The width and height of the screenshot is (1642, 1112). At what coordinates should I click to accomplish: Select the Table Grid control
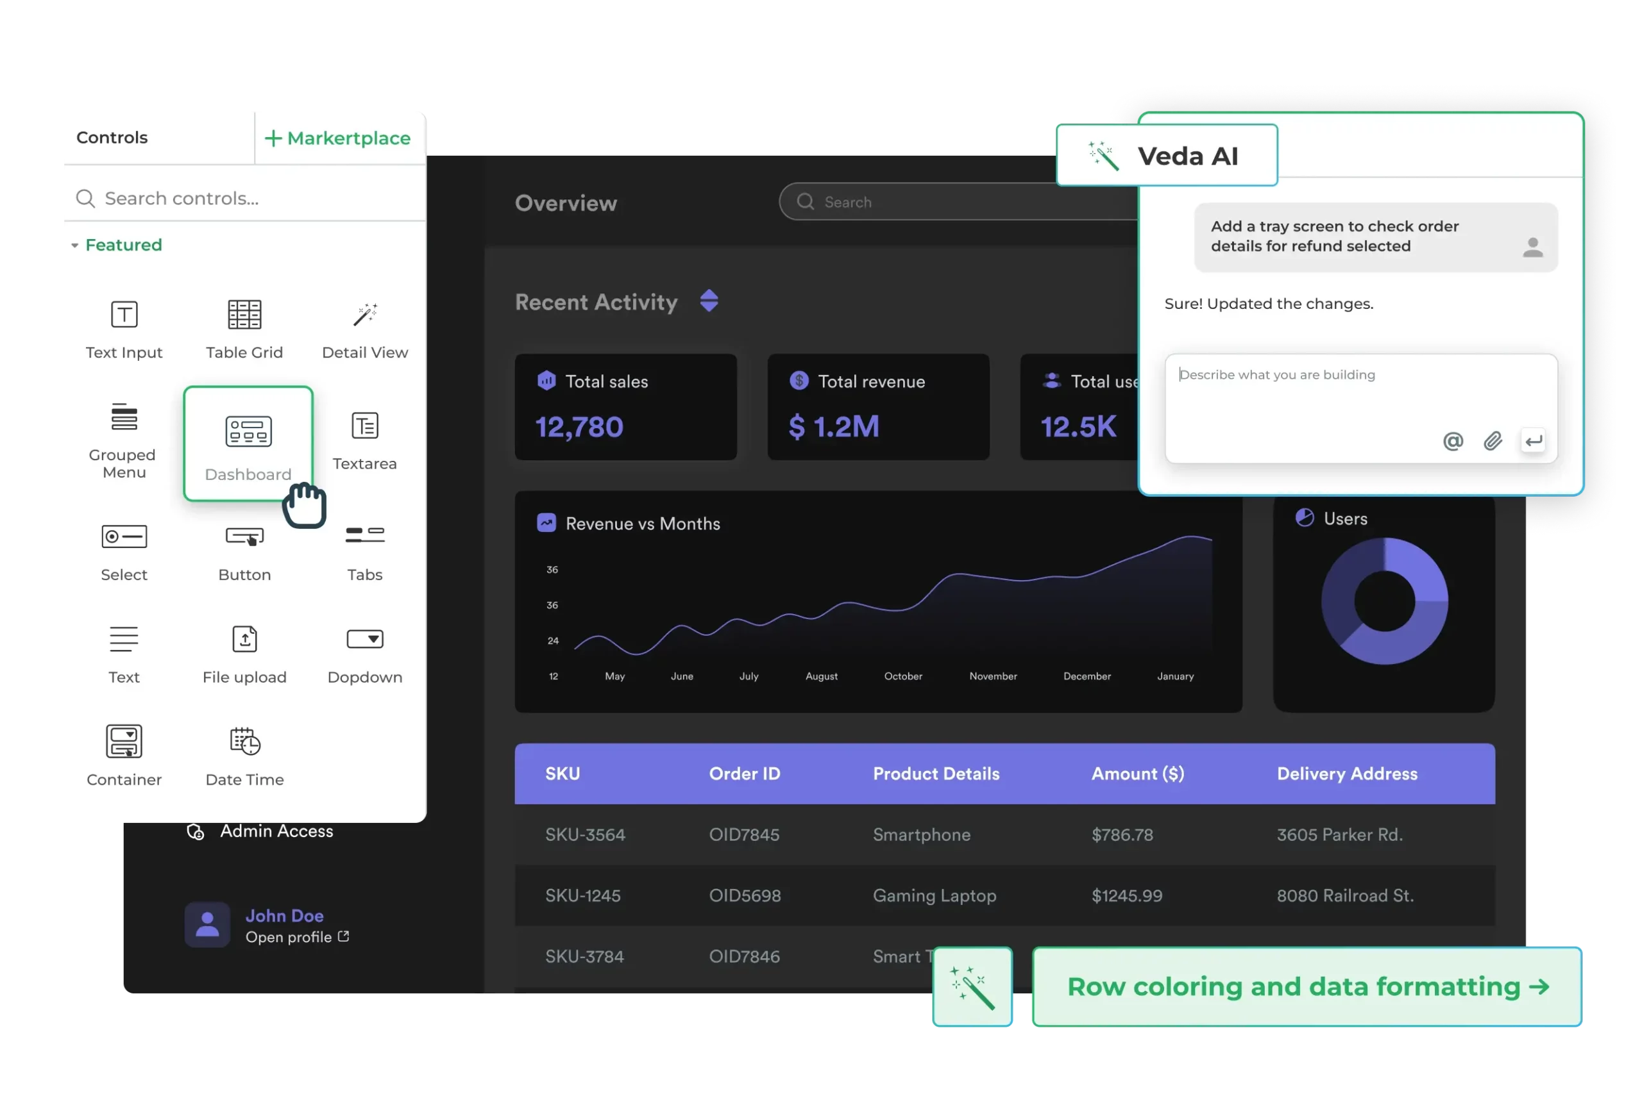[244, 329]
